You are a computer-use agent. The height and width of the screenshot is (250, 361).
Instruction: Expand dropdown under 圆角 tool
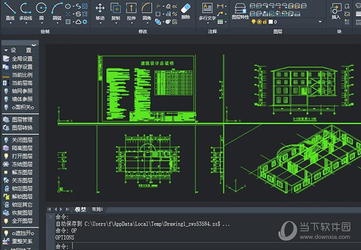(147, 23)
